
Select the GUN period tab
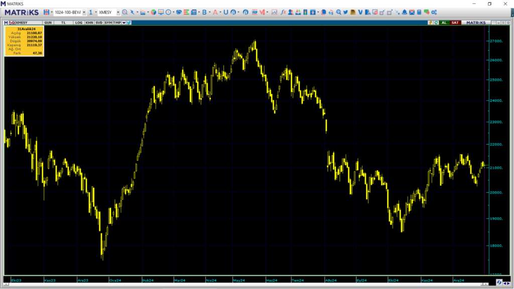pyautogui.click(x=48, y=23)
